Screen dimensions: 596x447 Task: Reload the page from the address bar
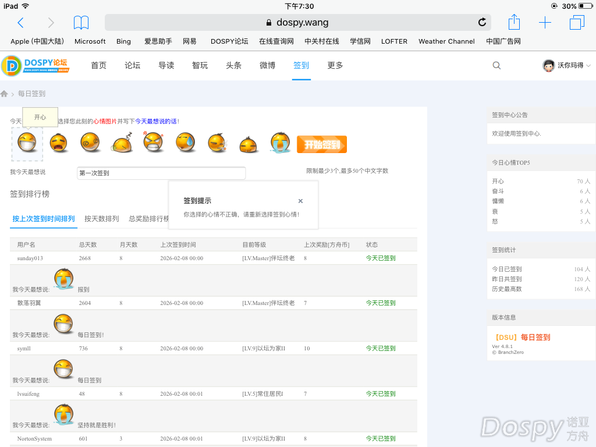click(482, 23)
